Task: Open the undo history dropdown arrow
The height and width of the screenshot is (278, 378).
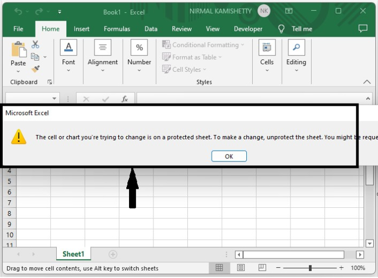Action: coord(27,11)
